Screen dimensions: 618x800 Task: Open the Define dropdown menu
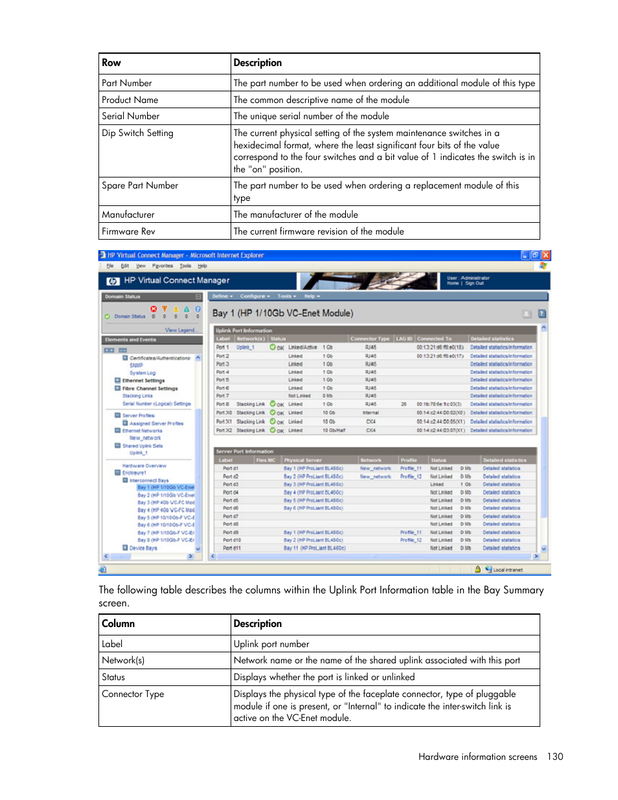click(222, 296)
